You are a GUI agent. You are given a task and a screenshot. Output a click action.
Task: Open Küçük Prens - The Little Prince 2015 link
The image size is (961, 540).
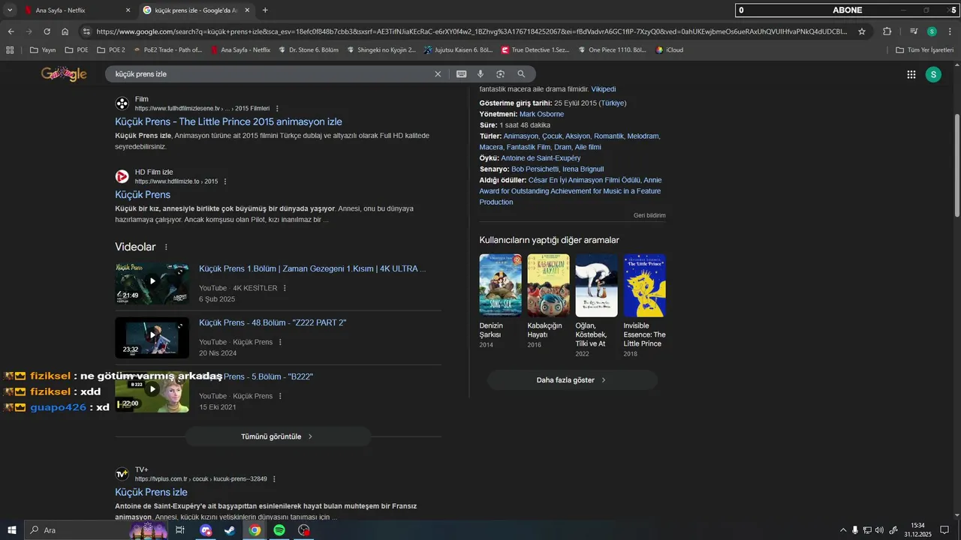(228, 121)
